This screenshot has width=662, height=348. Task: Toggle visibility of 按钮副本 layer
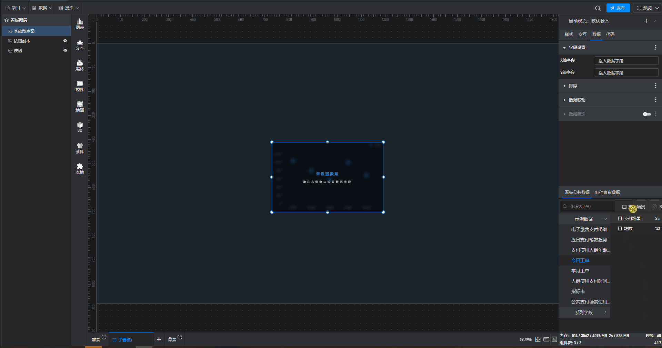coord(65,41)
